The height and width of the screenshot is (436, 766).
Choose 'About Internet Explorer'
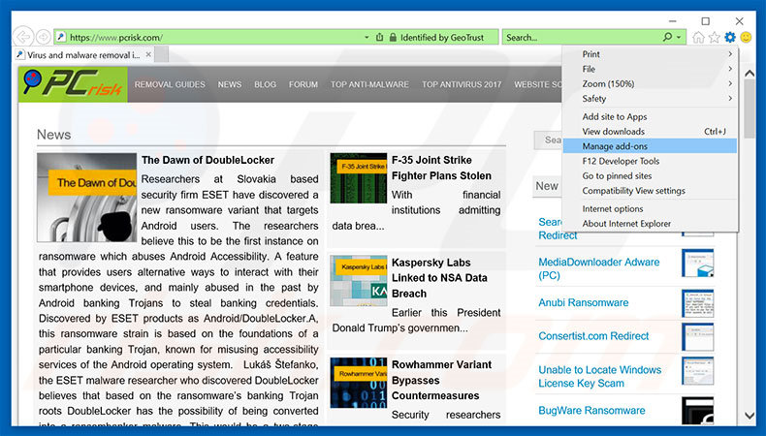(650, 223)
